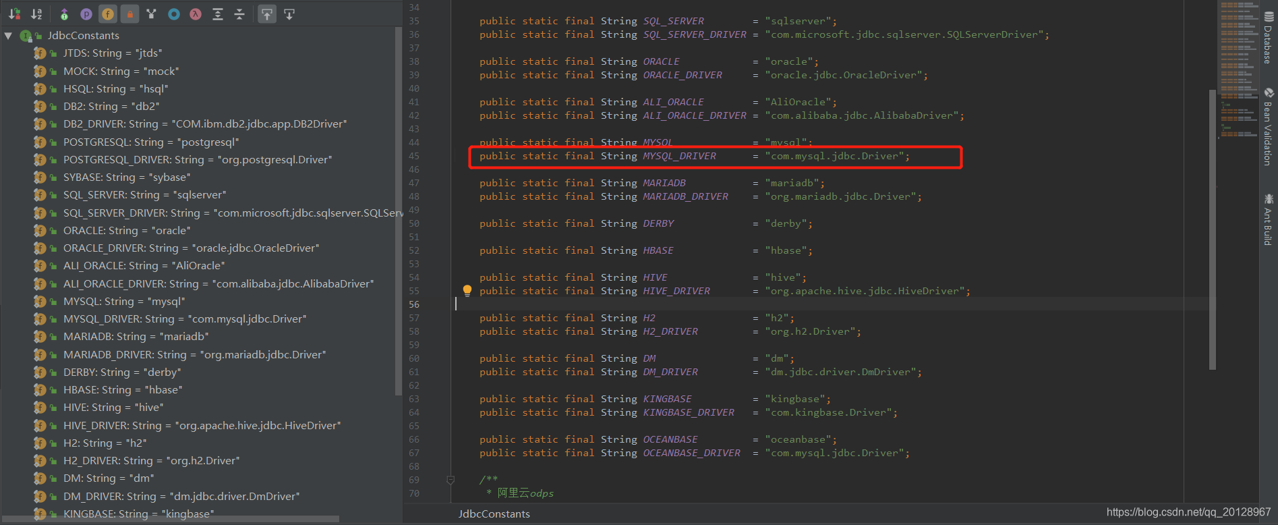Image resolution: width=1278 pixels, height=525 pixels.
Task: Click Collapse All icon in Structure toolbar
Action: (x=239, y=13)
